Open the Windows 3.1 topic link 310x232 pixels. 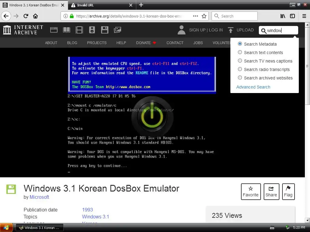(95, 217)
